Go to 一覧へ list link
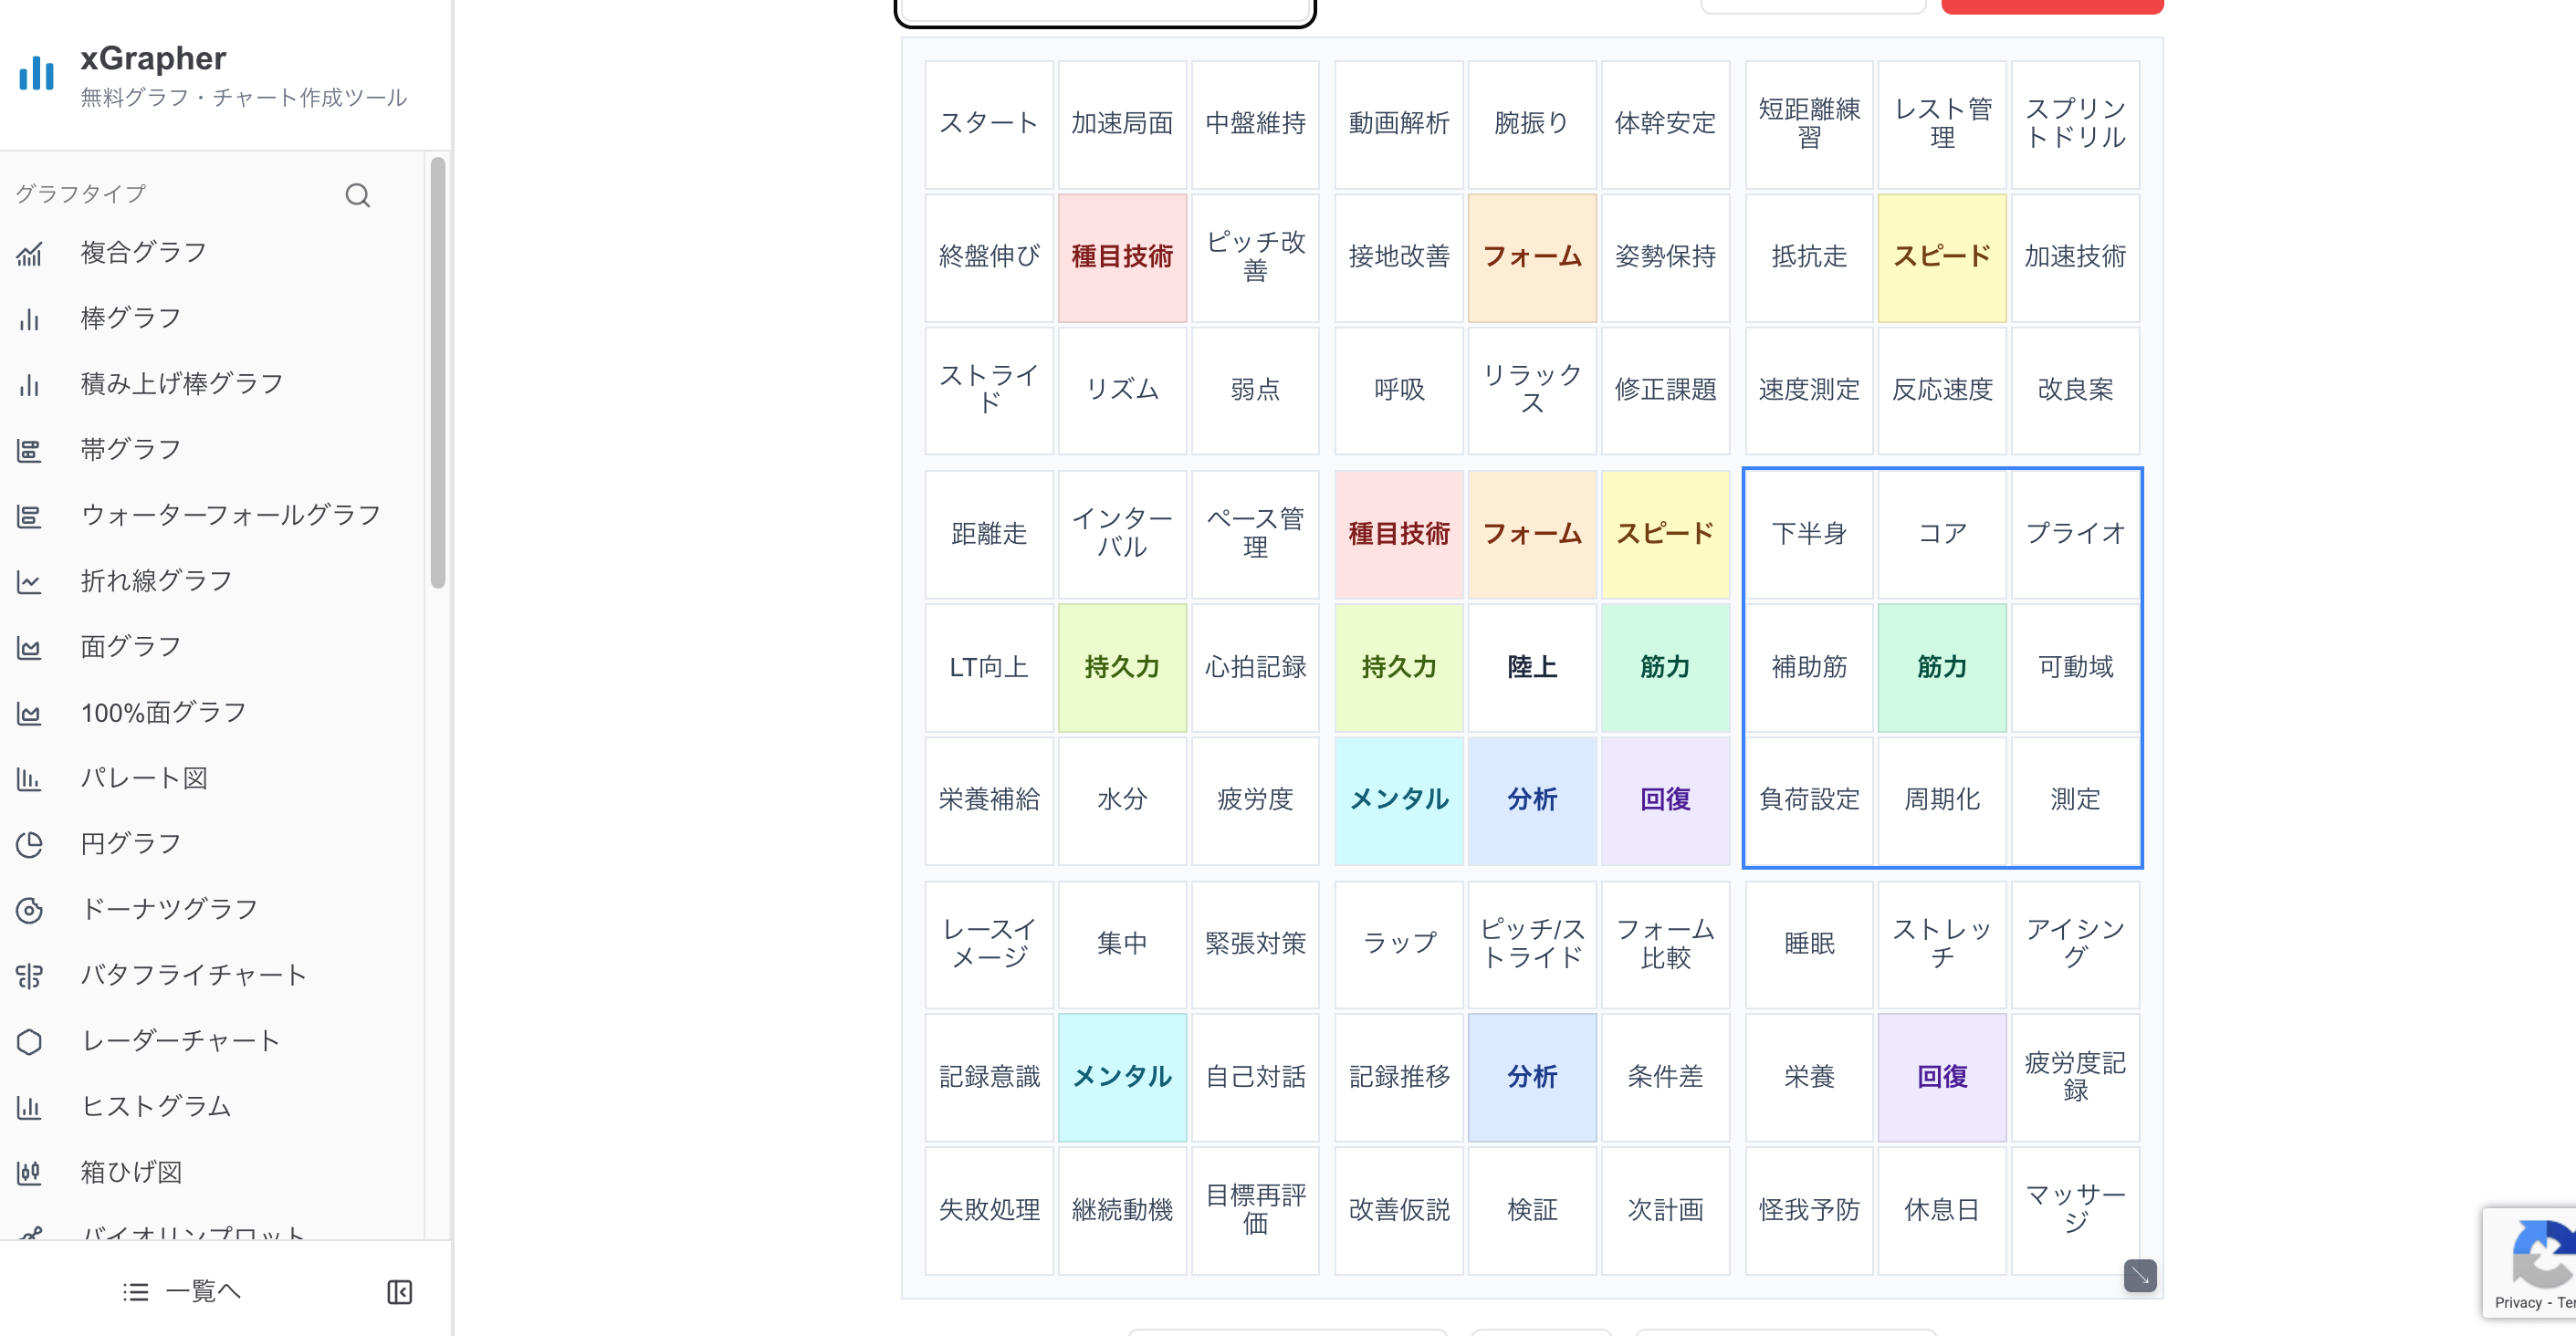 tap(182, 1292)
